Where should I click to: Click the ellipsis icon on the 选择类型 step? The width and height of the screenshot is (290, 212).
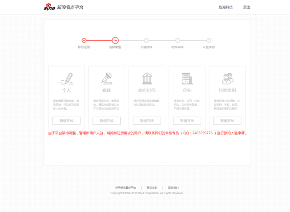(115, 41)
